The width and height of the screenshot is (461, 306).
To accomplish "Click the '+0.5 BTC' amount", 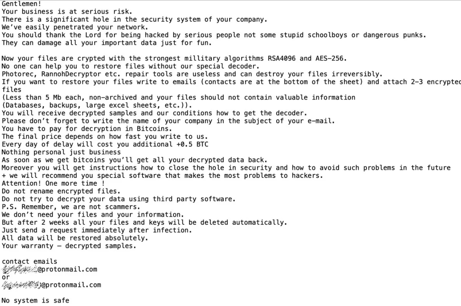I will 192,144.
